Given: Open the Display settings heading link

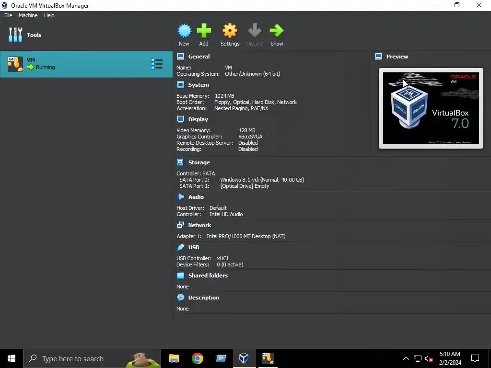Looking at the screenshot, I should [x=198, y=119].
